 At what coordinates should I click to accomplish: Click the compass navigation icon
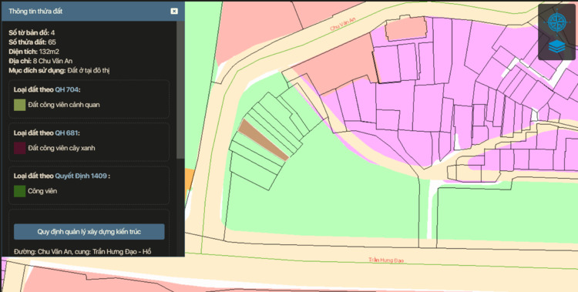pos(556,22)
